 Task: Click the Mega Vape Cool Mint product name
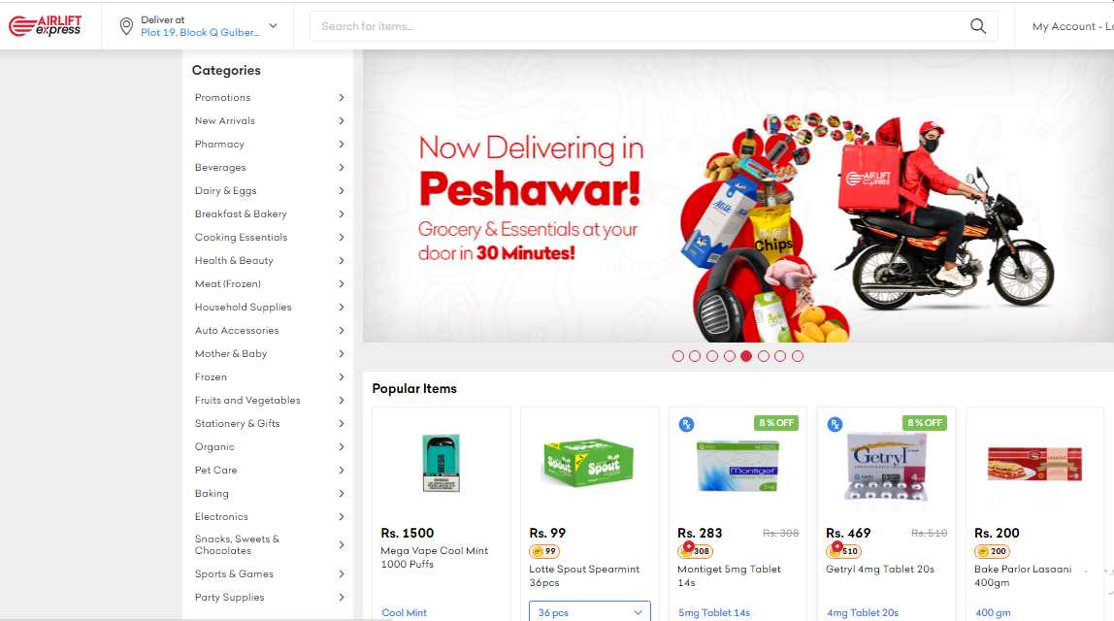[434, 557]
